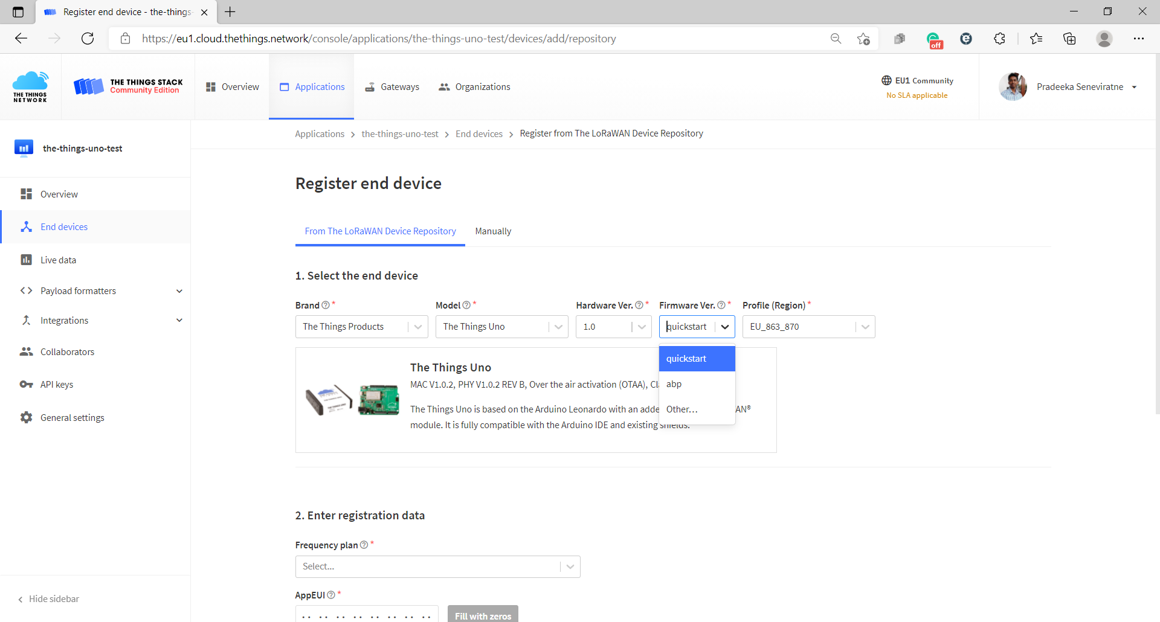Select the abp firmware option

(x=673, y=384)
